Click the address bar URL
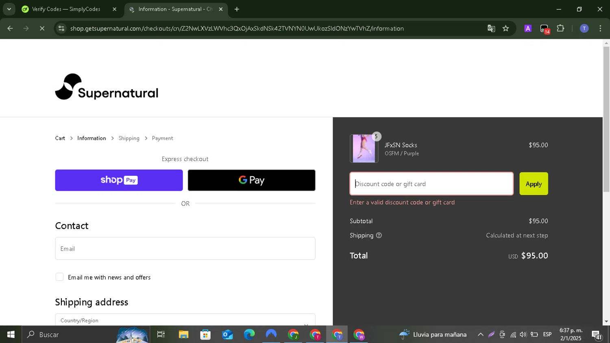The image size is (610, 343). click(x=237, y=28)
